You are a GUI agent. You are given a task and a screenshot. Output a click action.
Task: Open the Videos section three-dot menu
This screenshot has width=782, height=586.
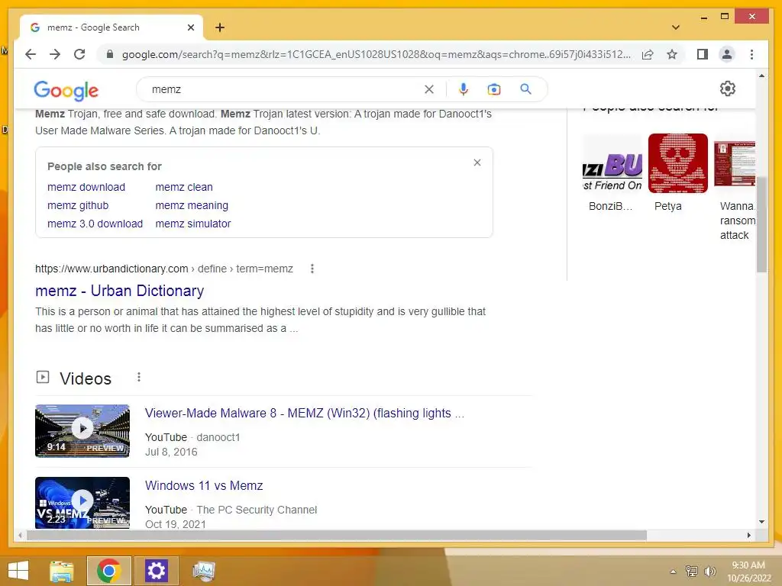[139, 377]
